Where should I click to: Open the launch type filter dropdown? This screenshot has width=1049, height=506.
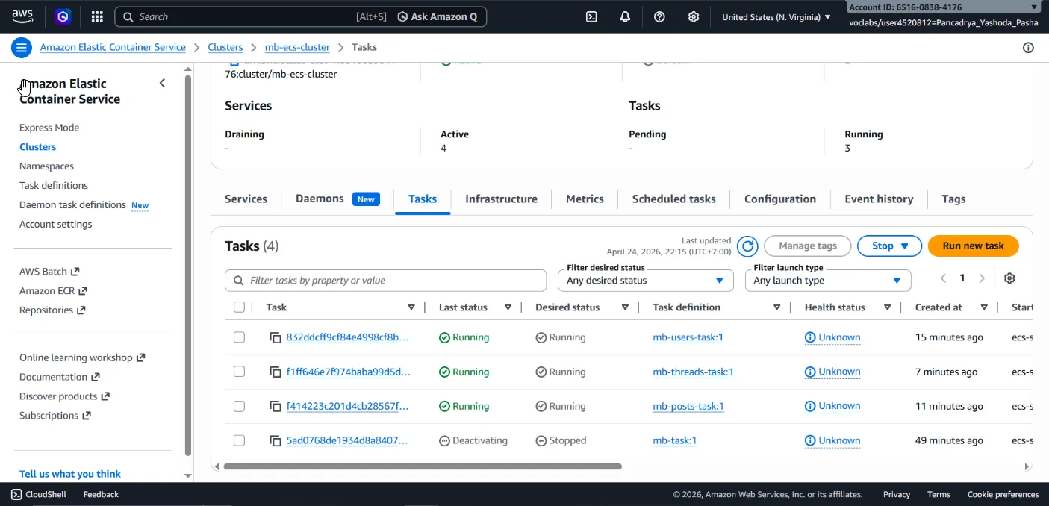[x=828, y=281]
